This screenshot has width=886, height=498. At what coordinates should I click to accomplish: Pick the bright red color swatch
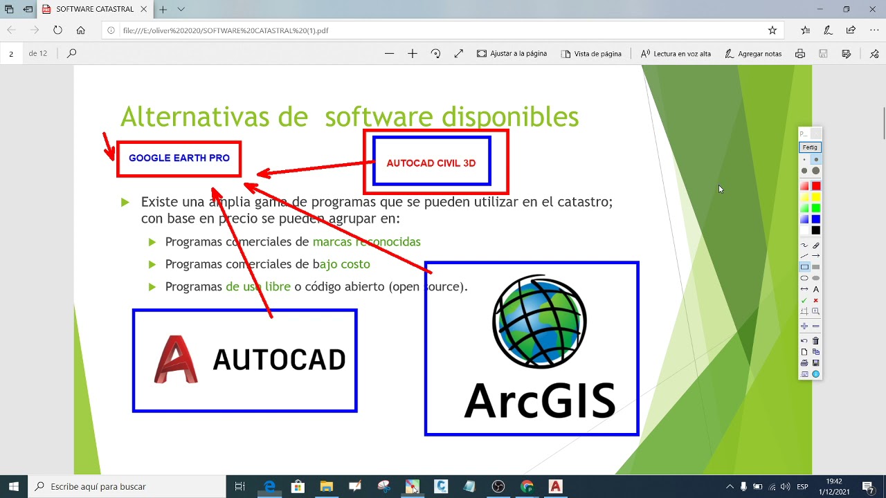tap(816, 186)
